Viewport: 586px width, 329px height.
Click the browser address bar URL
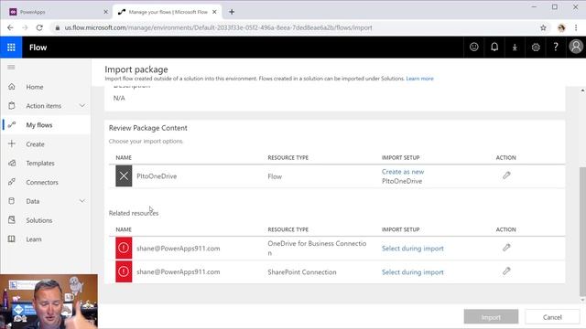(218, 27)
